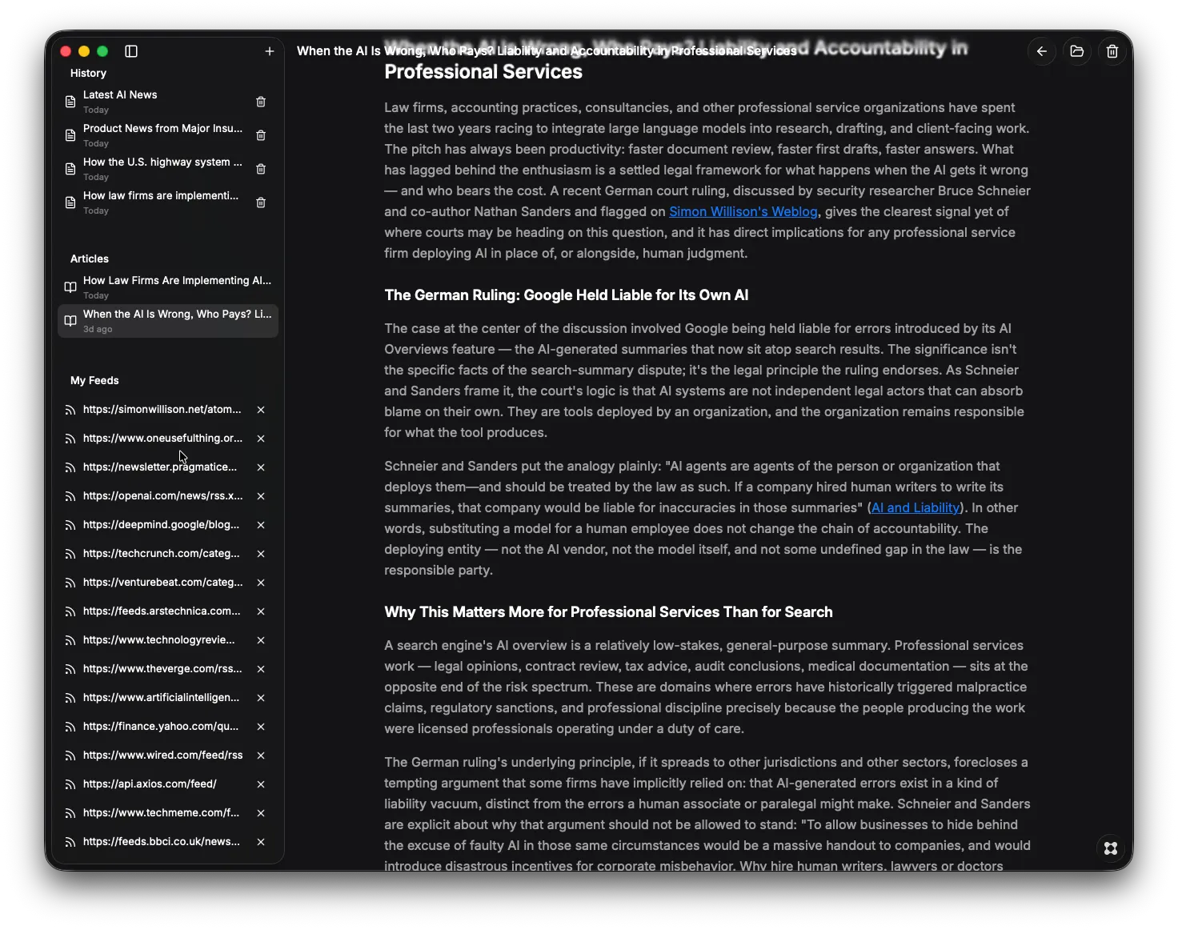The height and width of the screenshot is (930, 1178).
Task: Click heading The German Ruling: Google Held Liable
Action: coord(567,295)
